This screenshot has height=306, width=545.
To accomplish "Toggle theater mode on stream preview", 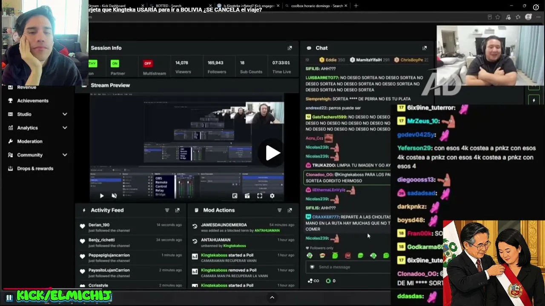I will 247,196.
